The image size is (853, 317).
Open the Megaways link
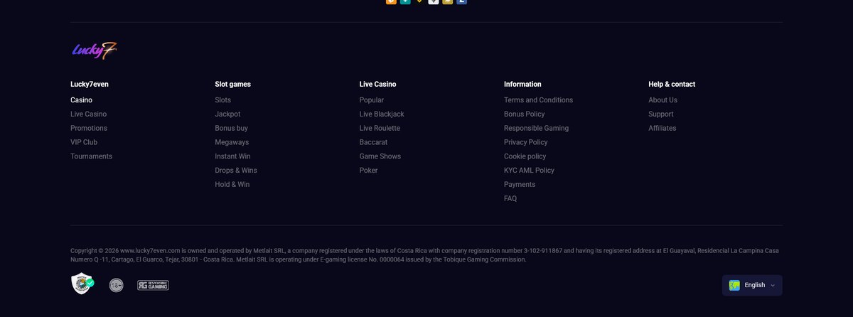tap(232, 142)
